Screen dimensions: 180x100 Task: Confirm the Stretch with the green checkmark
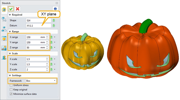[11, 9]
